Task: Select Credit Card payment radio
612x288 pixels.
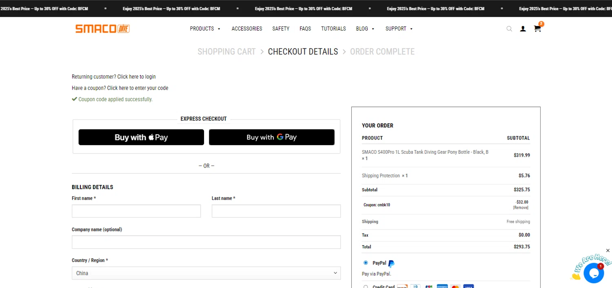Action: tap(366, 287)
